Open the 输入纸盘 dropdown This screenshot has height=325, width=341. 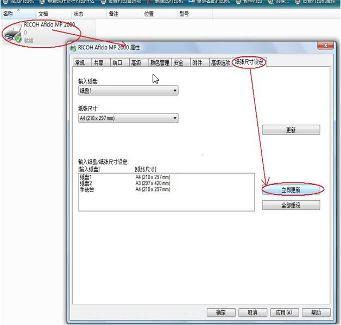[x=128, y=91]
